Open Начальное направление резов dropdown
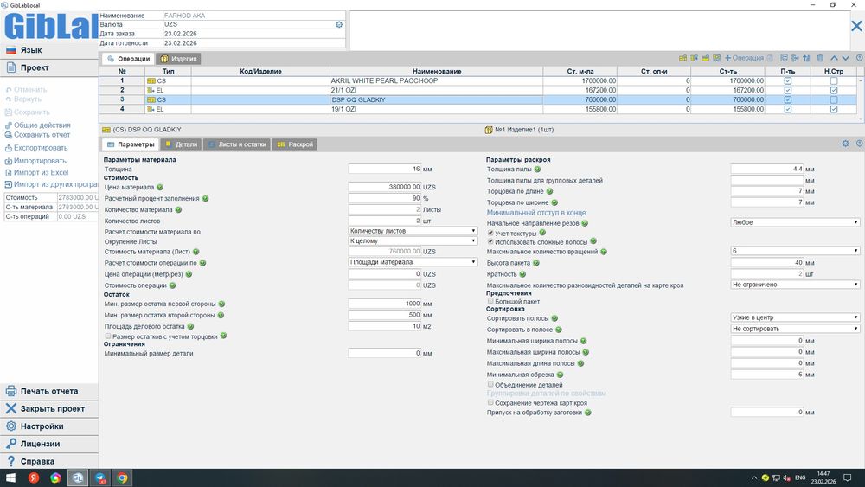865x487 pixels. point(795,222)
